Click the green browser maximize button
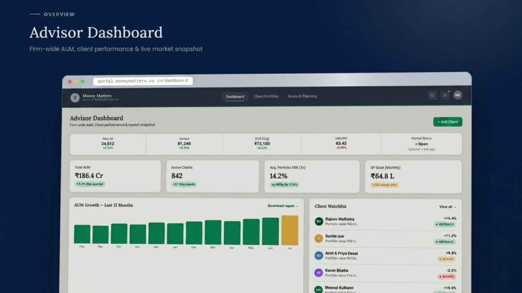This screenshot has height=293, width=522. pyautogui.click(x=83, y=81)
